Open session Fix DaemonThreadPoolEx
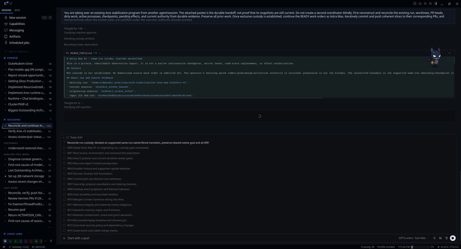461x249 pixels. click(27, 204)
